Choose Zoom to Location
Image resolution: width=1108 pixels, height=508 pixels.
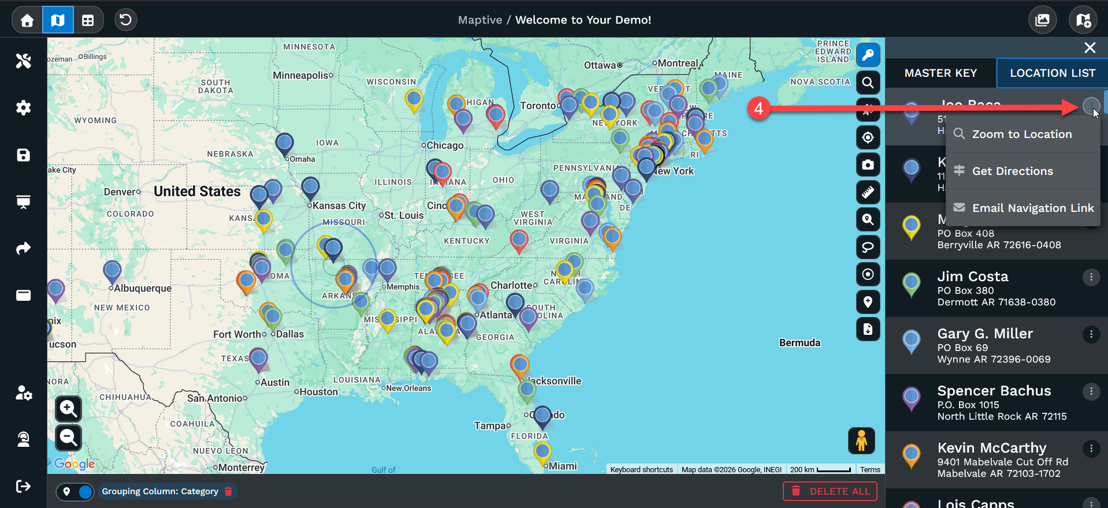[1023, 134]
